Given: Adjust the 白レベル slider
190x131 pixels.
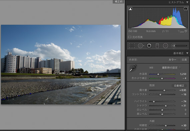Looking at the screenshot, I should point(162,110).
